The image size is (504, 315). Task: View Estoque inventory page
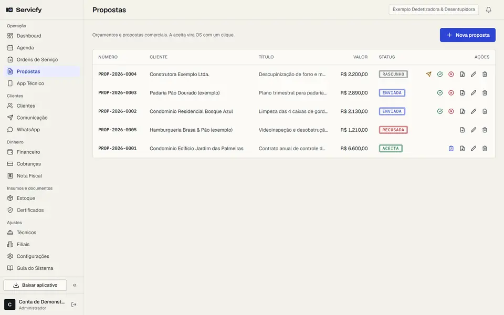[x=42, y=198]
